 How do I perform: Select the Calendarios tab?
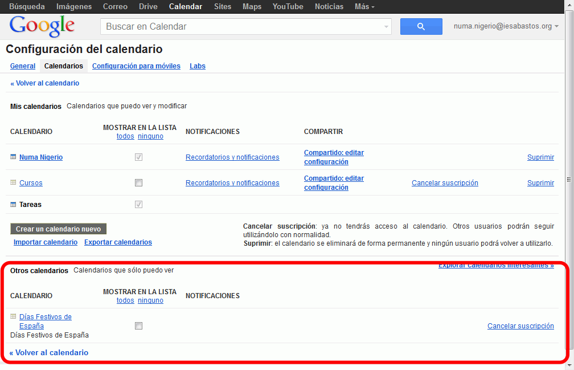64,66
